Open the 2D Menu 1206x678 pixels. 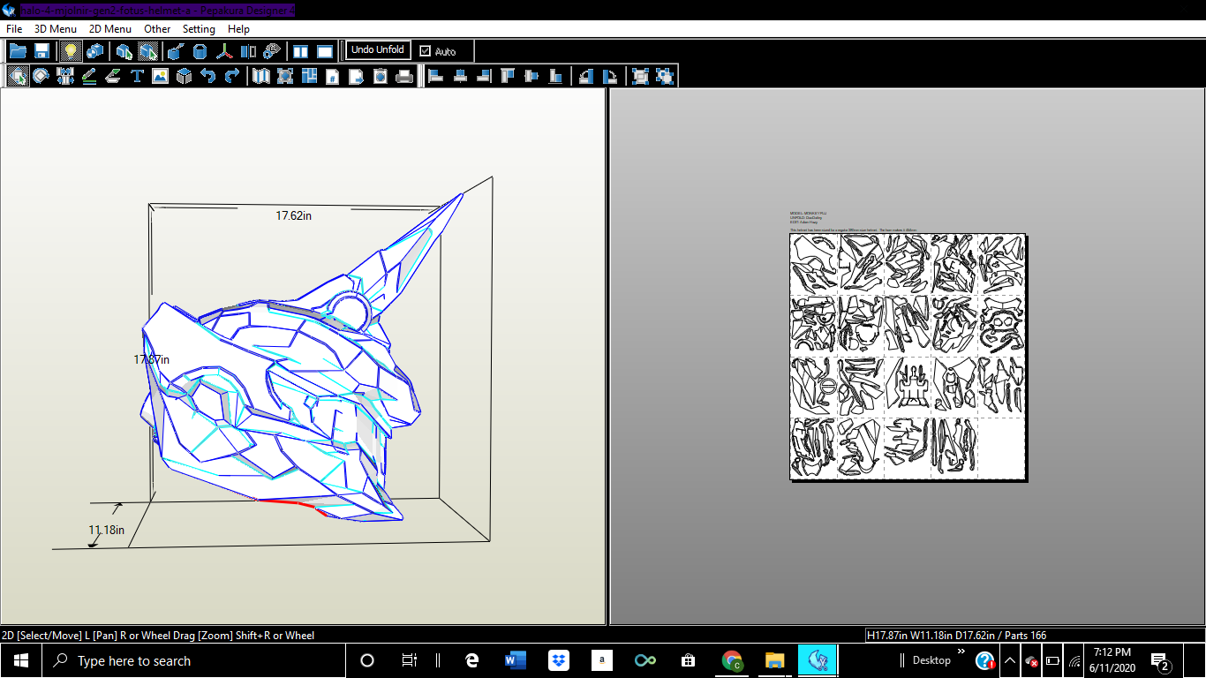110,29
